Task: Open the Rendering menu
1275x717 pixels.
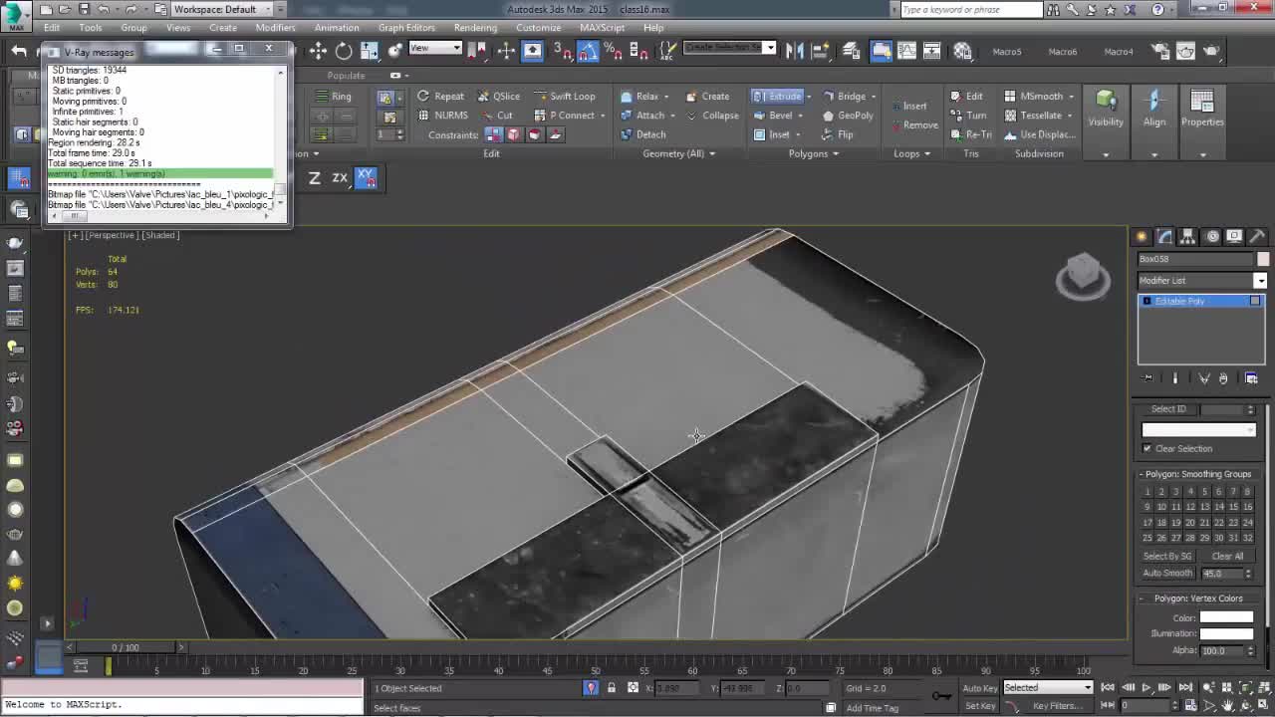Action: click(x=474, y=27)
